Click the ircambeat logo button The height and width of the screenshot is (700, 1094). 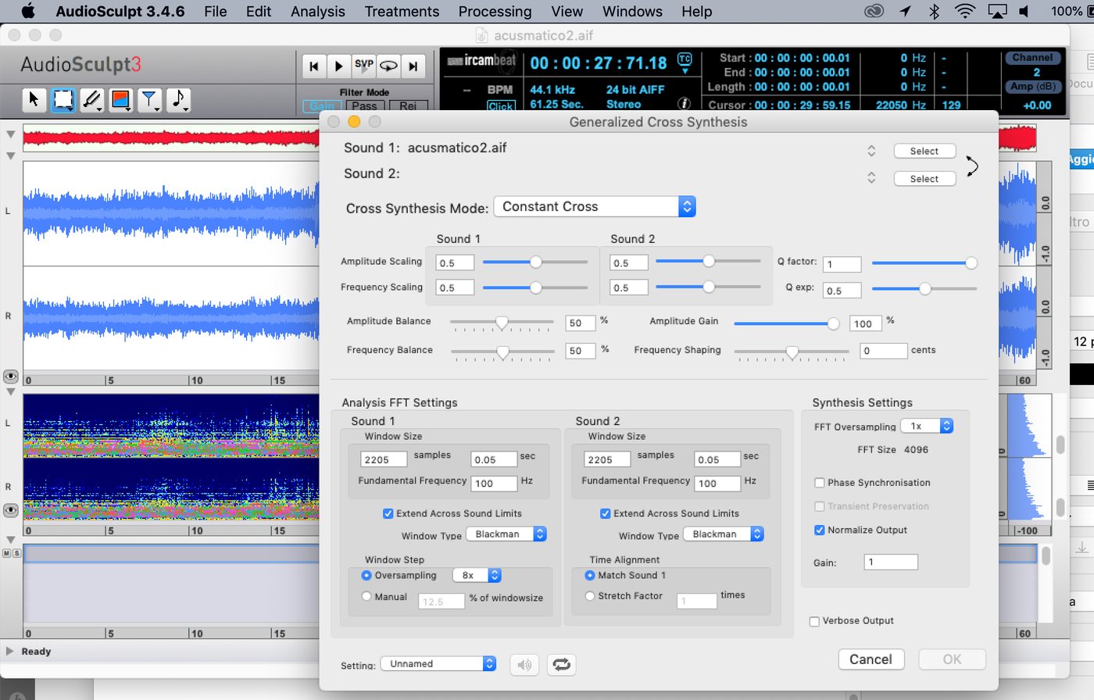(481, 61)
